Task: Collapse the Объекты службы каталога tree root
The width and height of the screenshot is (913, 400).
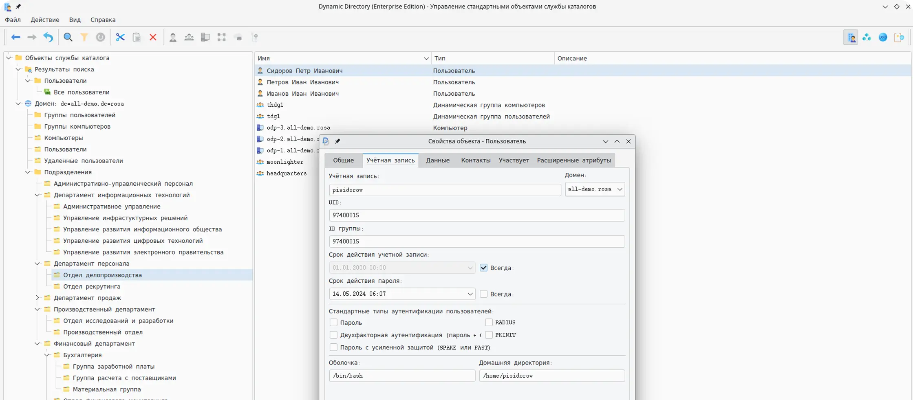Action: pos(9,58)
